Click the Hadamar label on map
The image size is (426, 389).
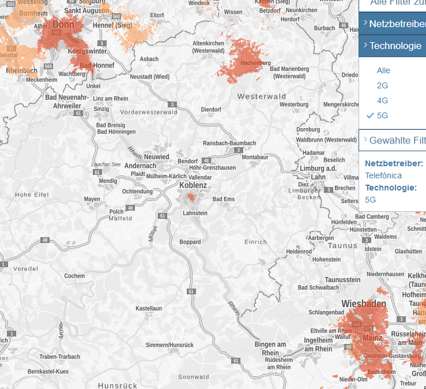coord(314,152)
